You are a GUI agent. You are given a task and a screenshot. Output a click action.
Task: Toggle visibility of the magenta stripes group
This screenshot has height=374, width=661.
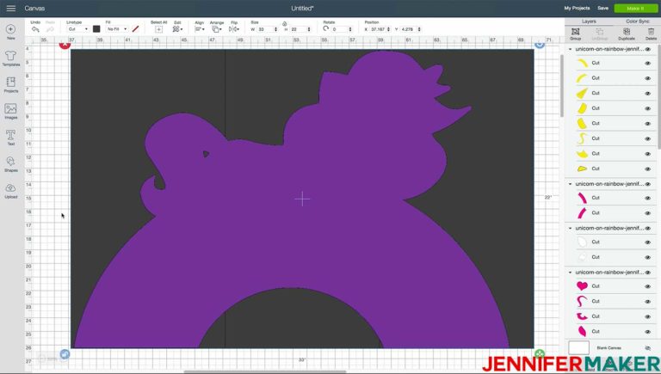[x=647, y=184]
